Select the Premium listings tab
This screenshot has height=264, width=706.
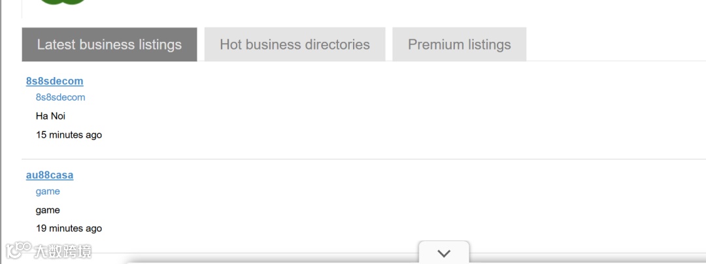coord(459,44)
